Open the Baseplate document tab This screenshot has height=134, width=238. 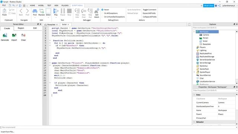pos(51,25)
